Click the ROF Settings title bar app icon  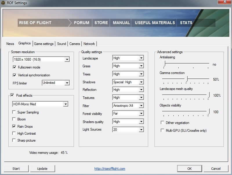3,3
